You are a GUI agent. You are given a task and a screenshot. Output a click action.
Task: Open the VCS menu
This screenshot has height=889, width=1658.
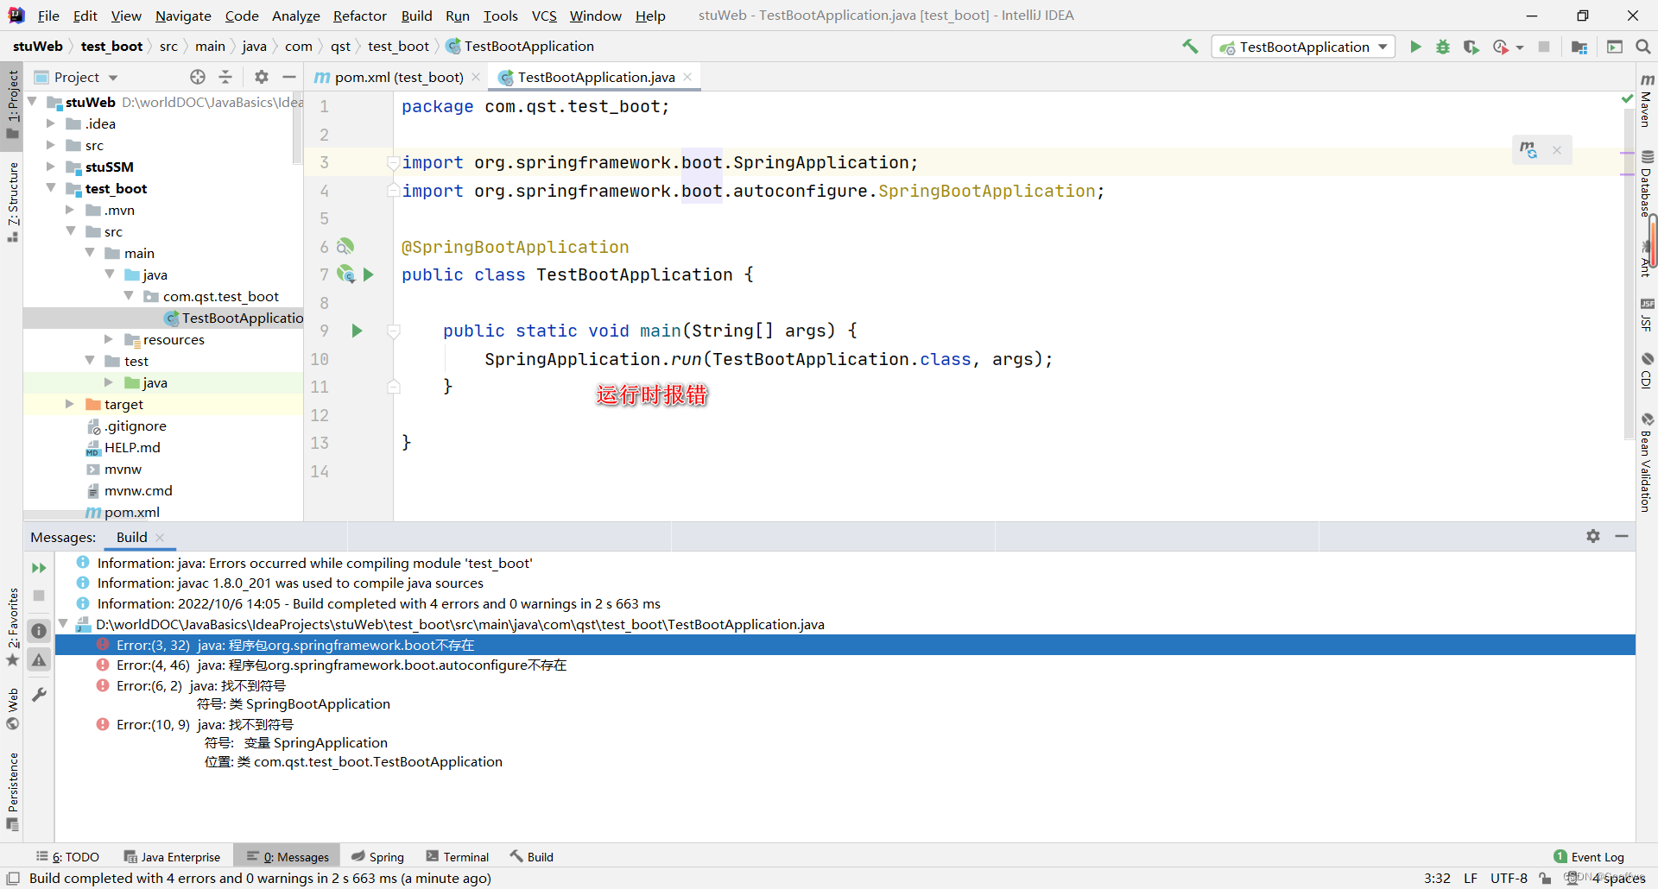pyautogui.click(x=544, y=16)
